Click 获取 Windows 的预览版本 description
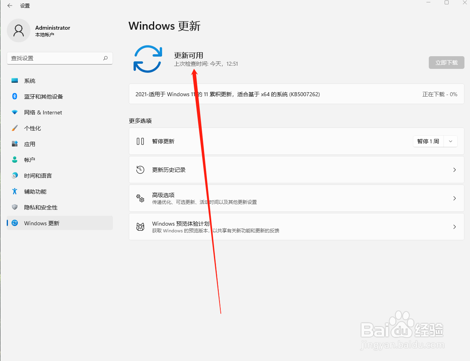Screen dimensions: 470x361 point(216,230)
